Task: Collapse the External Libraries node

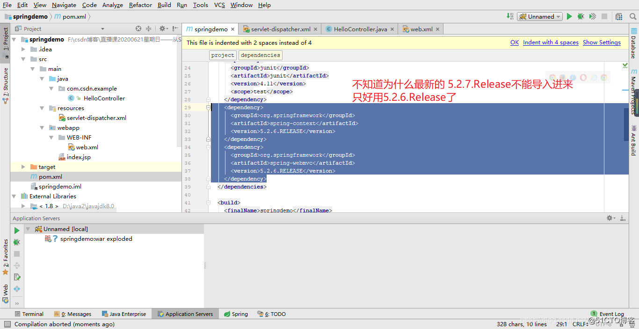Action: (14, 196)
